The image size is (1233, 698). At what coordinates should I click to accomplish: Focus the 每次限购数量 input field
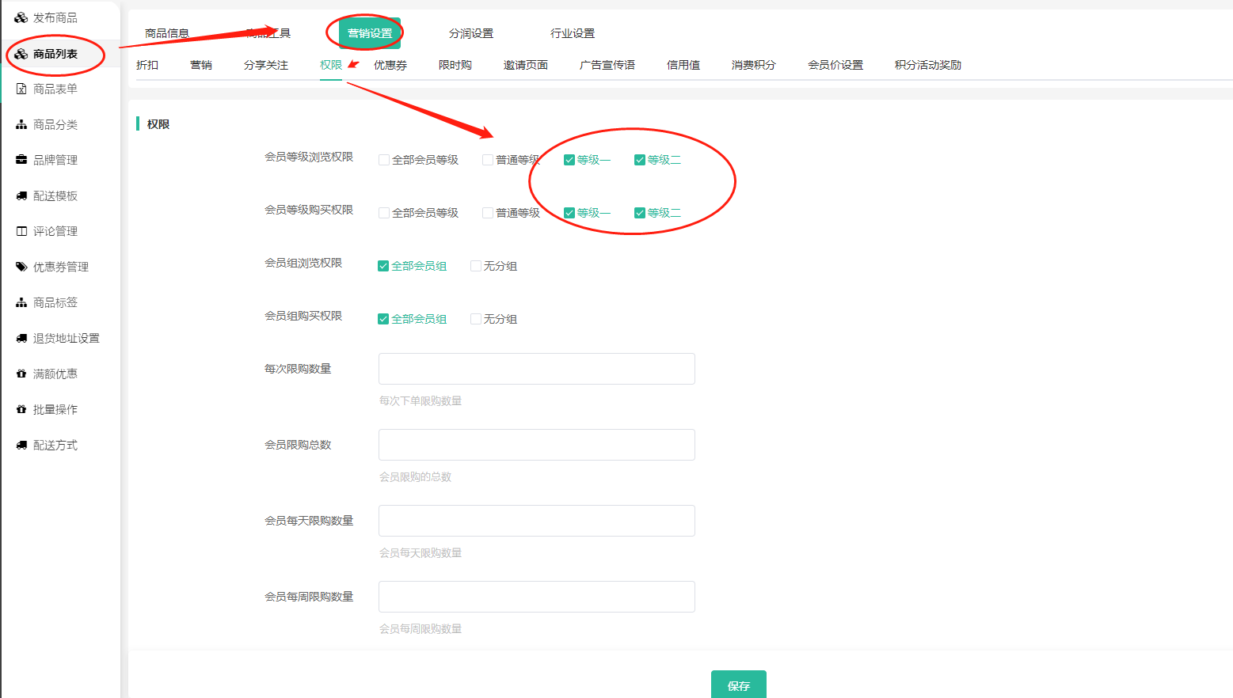(536, 369)
